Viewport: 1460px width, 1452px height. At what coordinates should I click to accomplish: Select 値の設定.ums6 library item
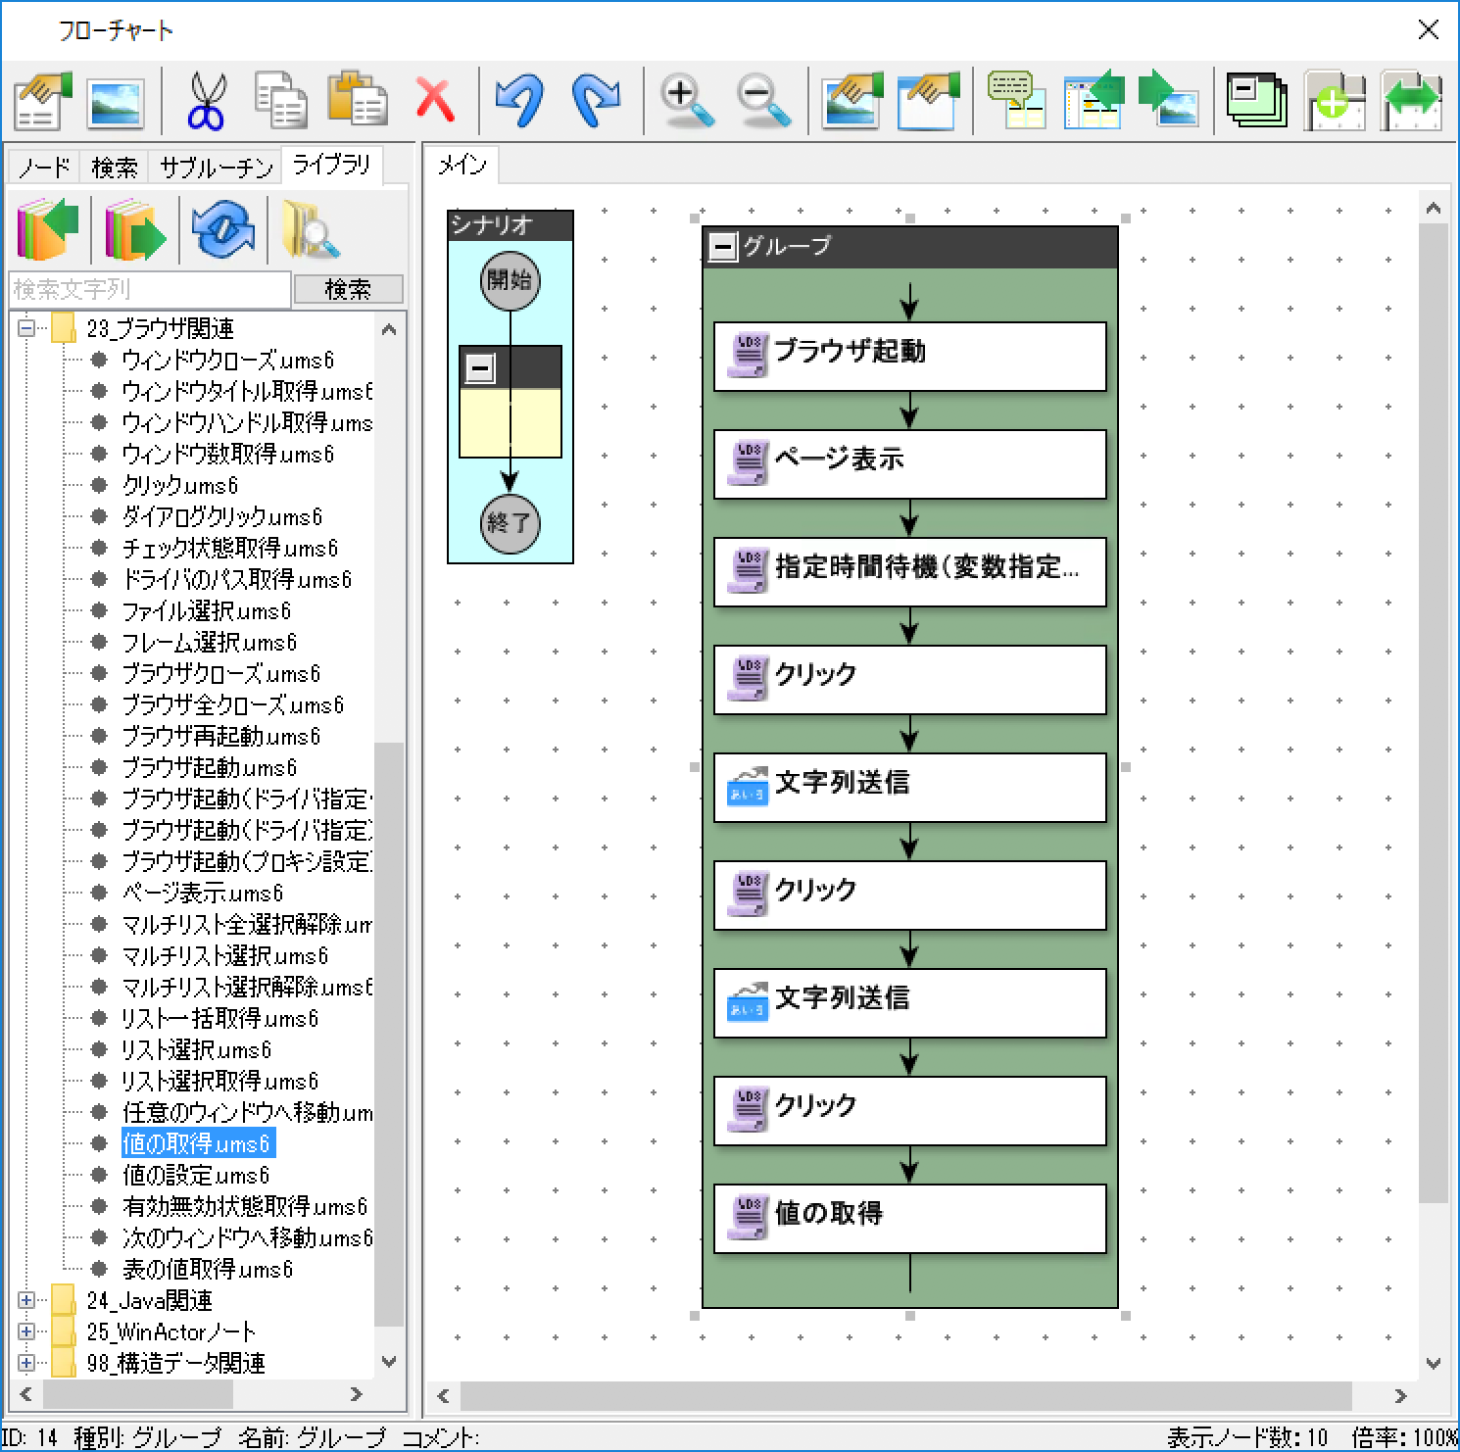click(195, 1175)
